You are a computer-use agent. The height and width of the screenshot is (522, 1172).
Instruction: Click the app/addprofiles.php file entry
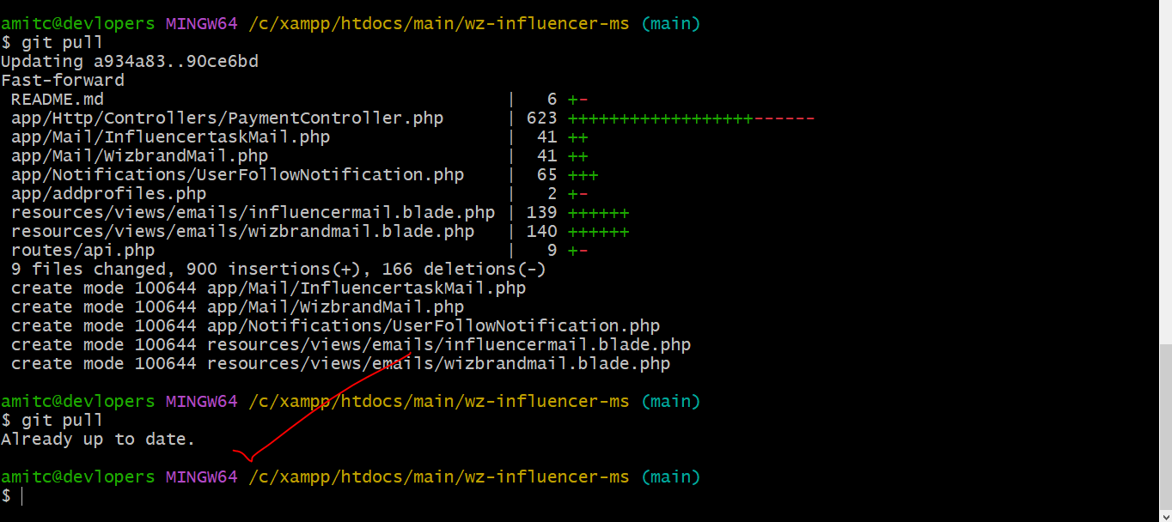108,193
